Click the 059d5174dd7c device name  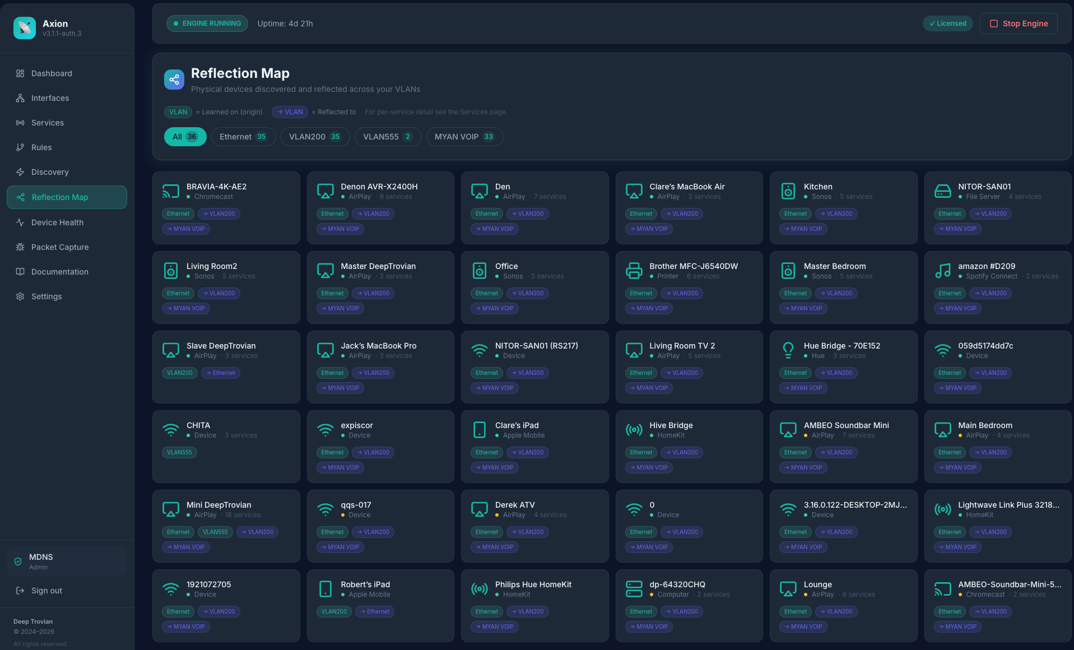985,346
